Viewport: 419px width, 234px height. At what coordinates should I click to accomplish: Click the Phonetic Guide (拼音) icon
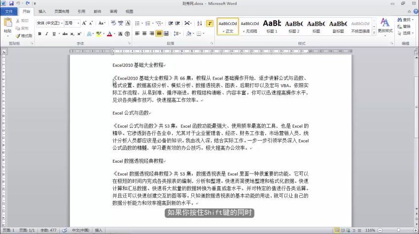tap(120, 23)
